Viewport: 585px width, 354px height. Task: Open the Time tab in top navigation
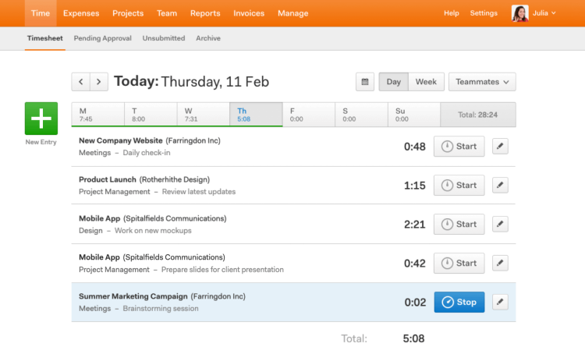(x=41, y=13)
